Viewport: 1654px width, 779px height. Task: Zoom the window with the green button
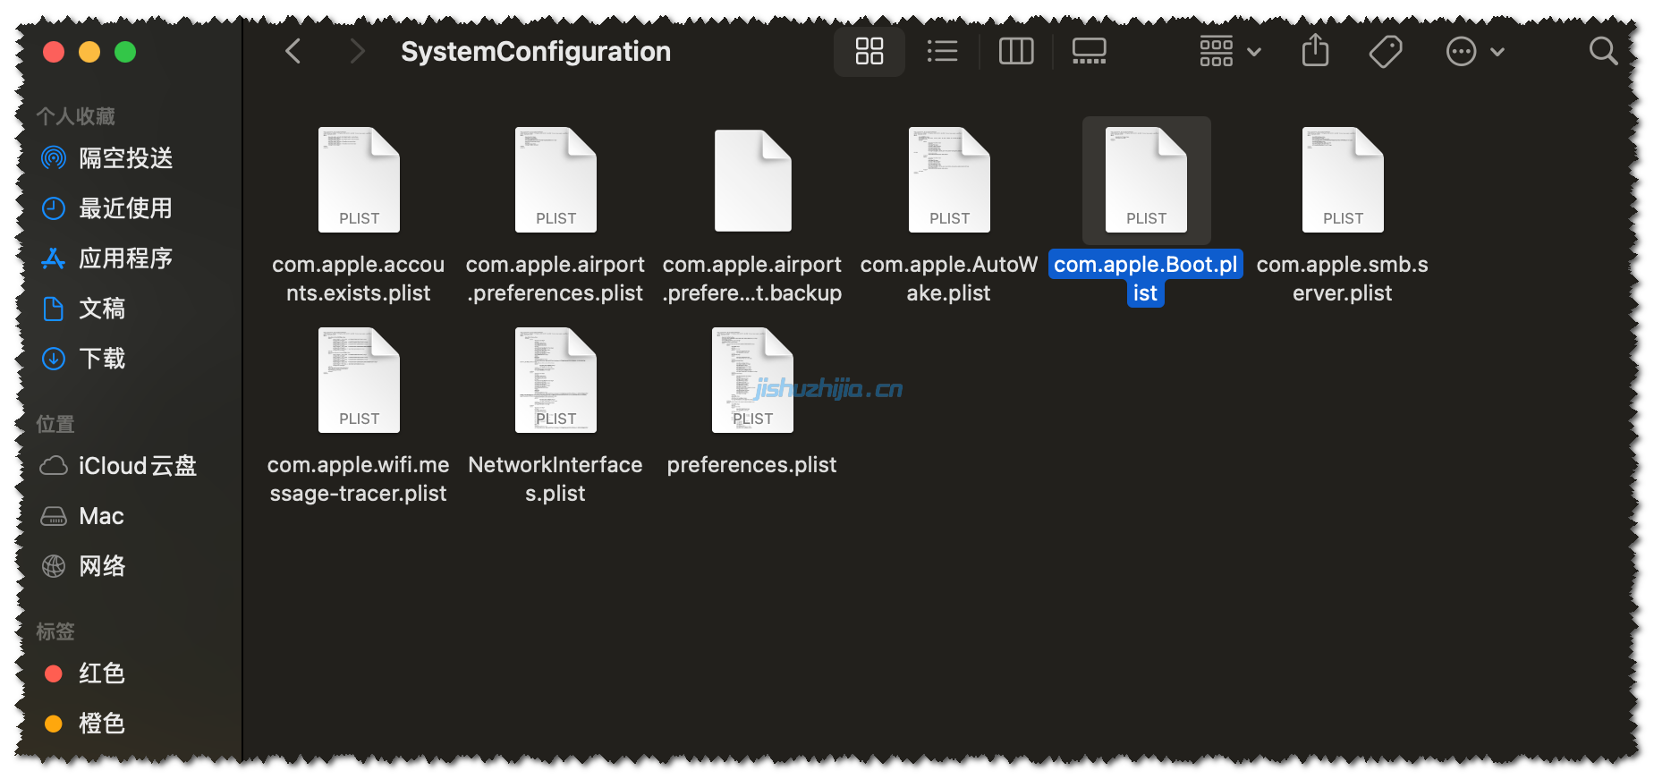[x=125, y=52]
